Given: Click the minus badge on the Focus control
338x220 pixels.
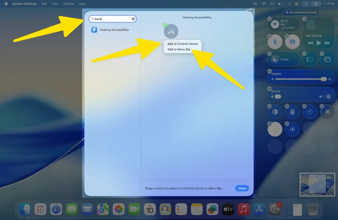Looking at the screenshot, I should pyautogui.click(x=269, y=54).
